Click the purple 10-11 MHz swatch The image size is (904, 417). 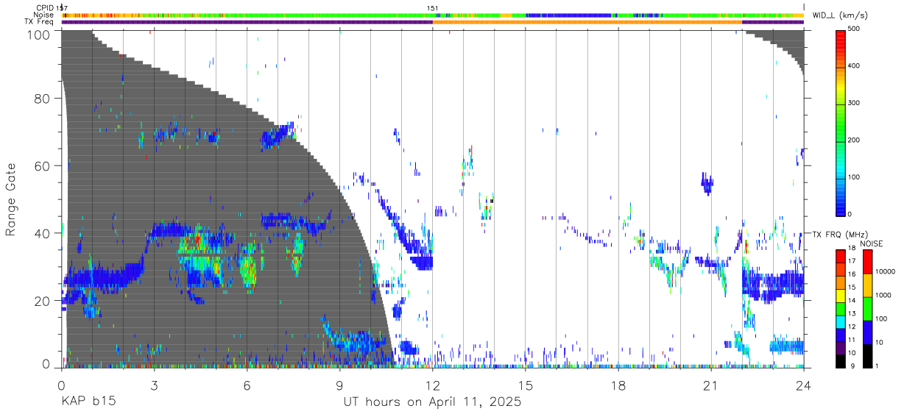841,349
